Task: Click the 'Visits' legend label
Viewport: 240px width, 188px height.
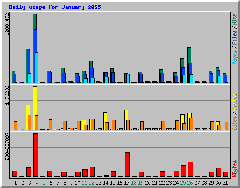Action: (x=235, y=102)
